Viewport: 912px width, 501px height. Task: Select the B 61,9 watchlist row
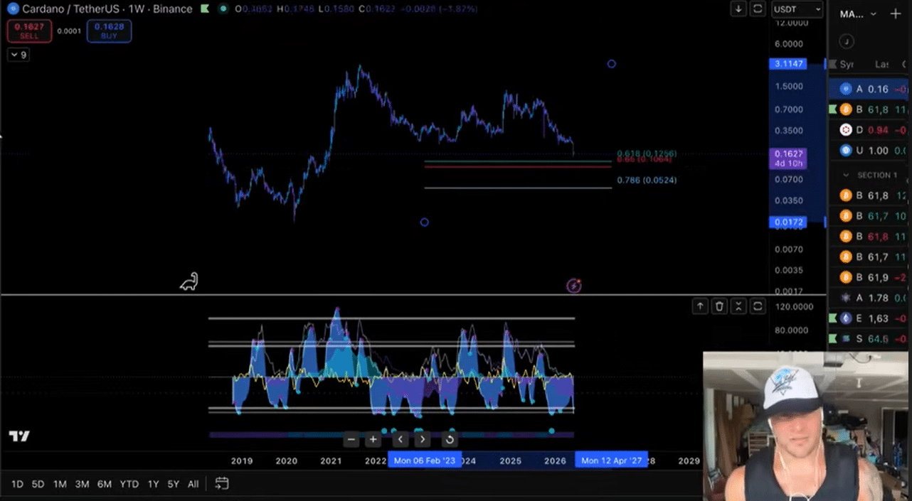[x=870, y=277]
